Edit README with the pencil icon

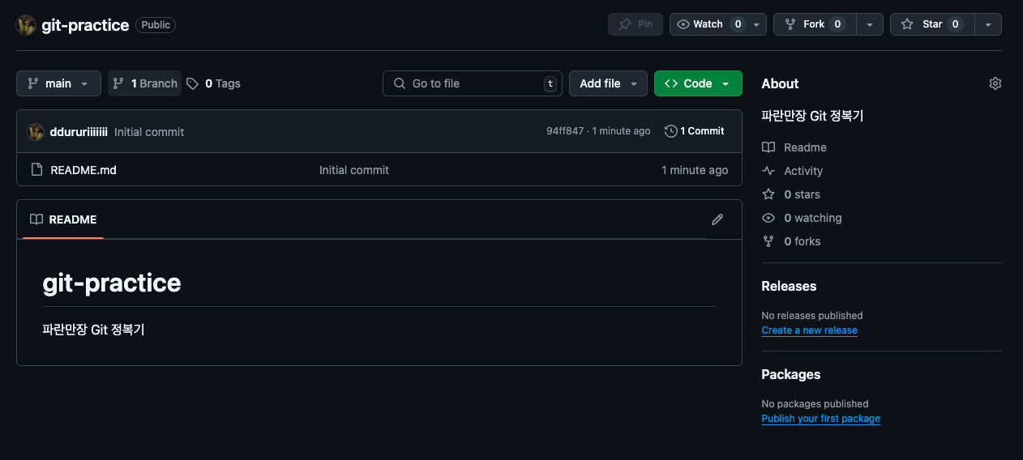click(717, 219)
